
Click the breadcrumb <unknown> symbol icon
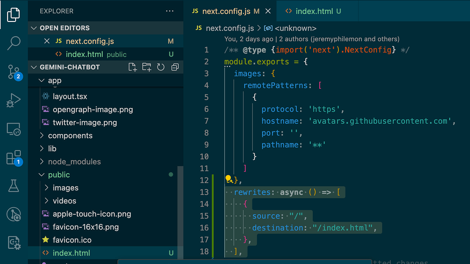point(268,28)
